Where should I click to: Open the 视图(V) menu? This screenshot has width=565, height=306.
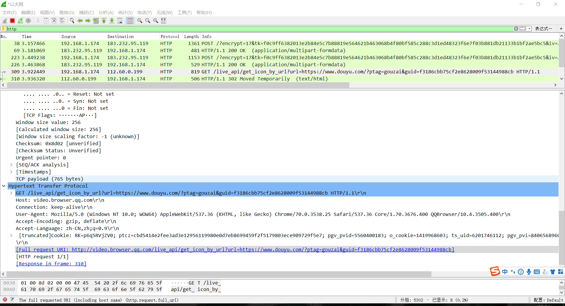[47, 12]
